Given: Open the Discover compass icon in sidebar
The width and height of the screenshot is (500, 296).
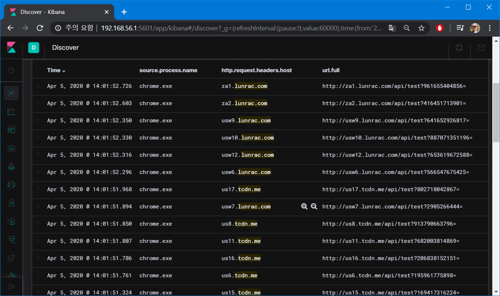Looking at the screenshot, I should coord(11,93).
